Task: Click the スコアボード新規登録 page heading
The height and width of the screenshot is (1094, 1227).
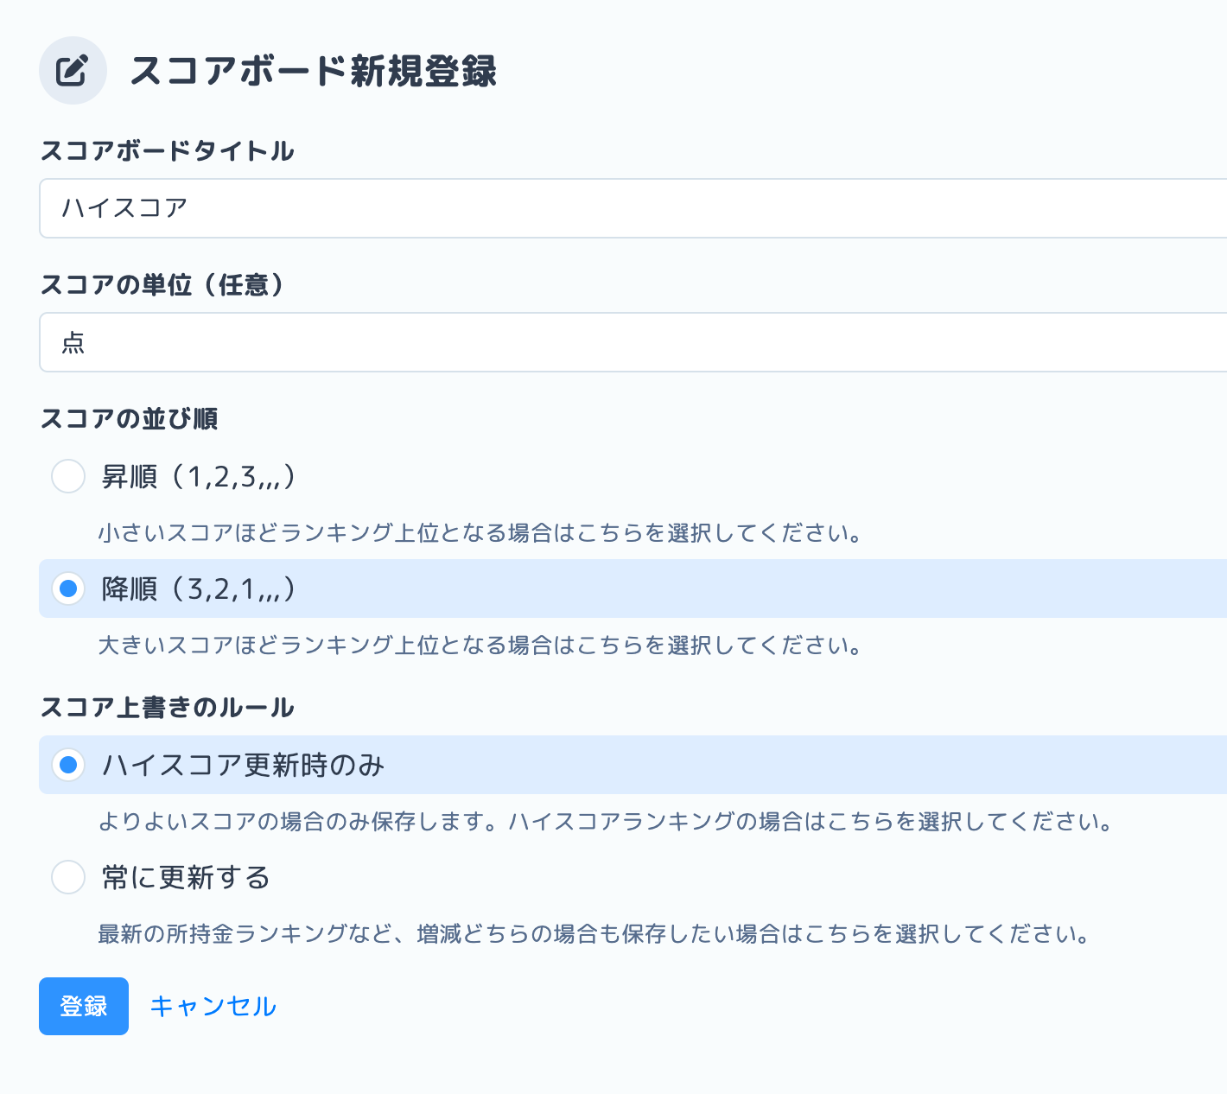Action: coord(313,71)
